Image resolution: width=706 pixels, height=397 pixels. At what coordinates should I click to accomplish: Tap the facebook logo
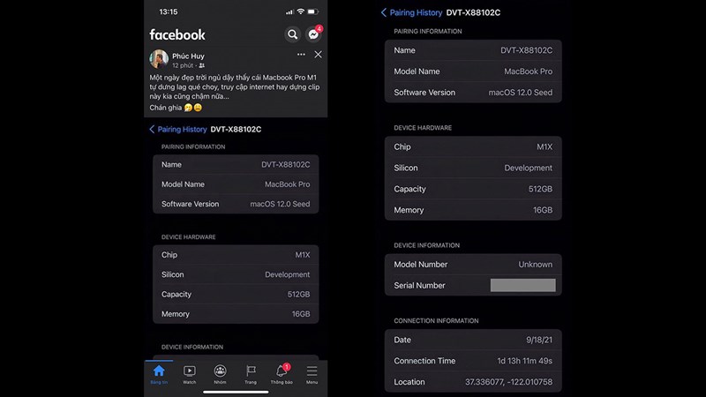(x=177, y=34)
